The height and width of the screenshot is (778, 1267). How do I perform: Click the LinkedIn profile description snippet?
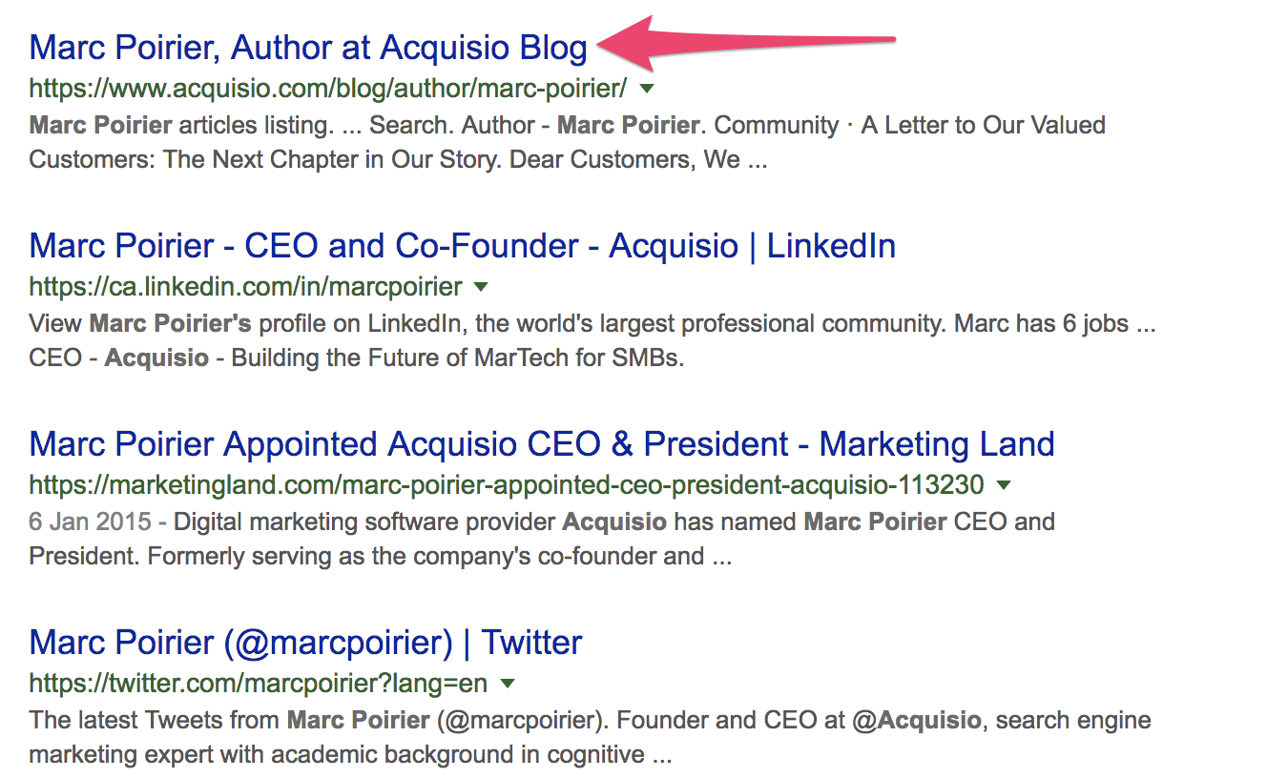(592, 324)
